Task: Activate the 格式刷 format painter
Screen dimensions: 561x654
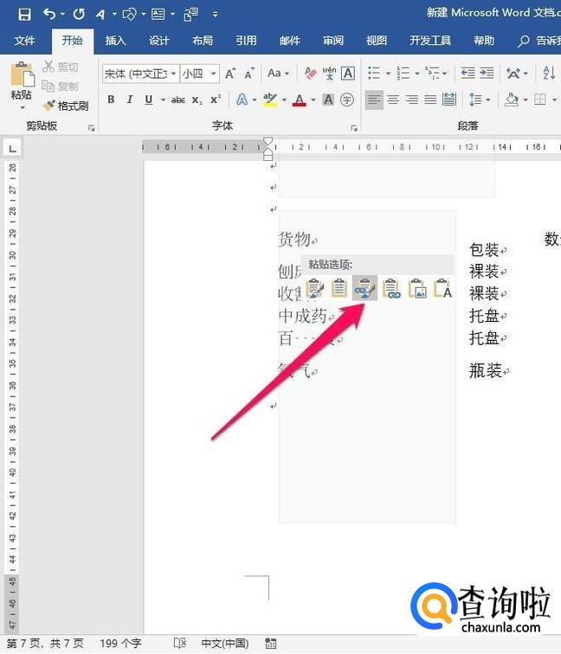Action: [66, 106]
